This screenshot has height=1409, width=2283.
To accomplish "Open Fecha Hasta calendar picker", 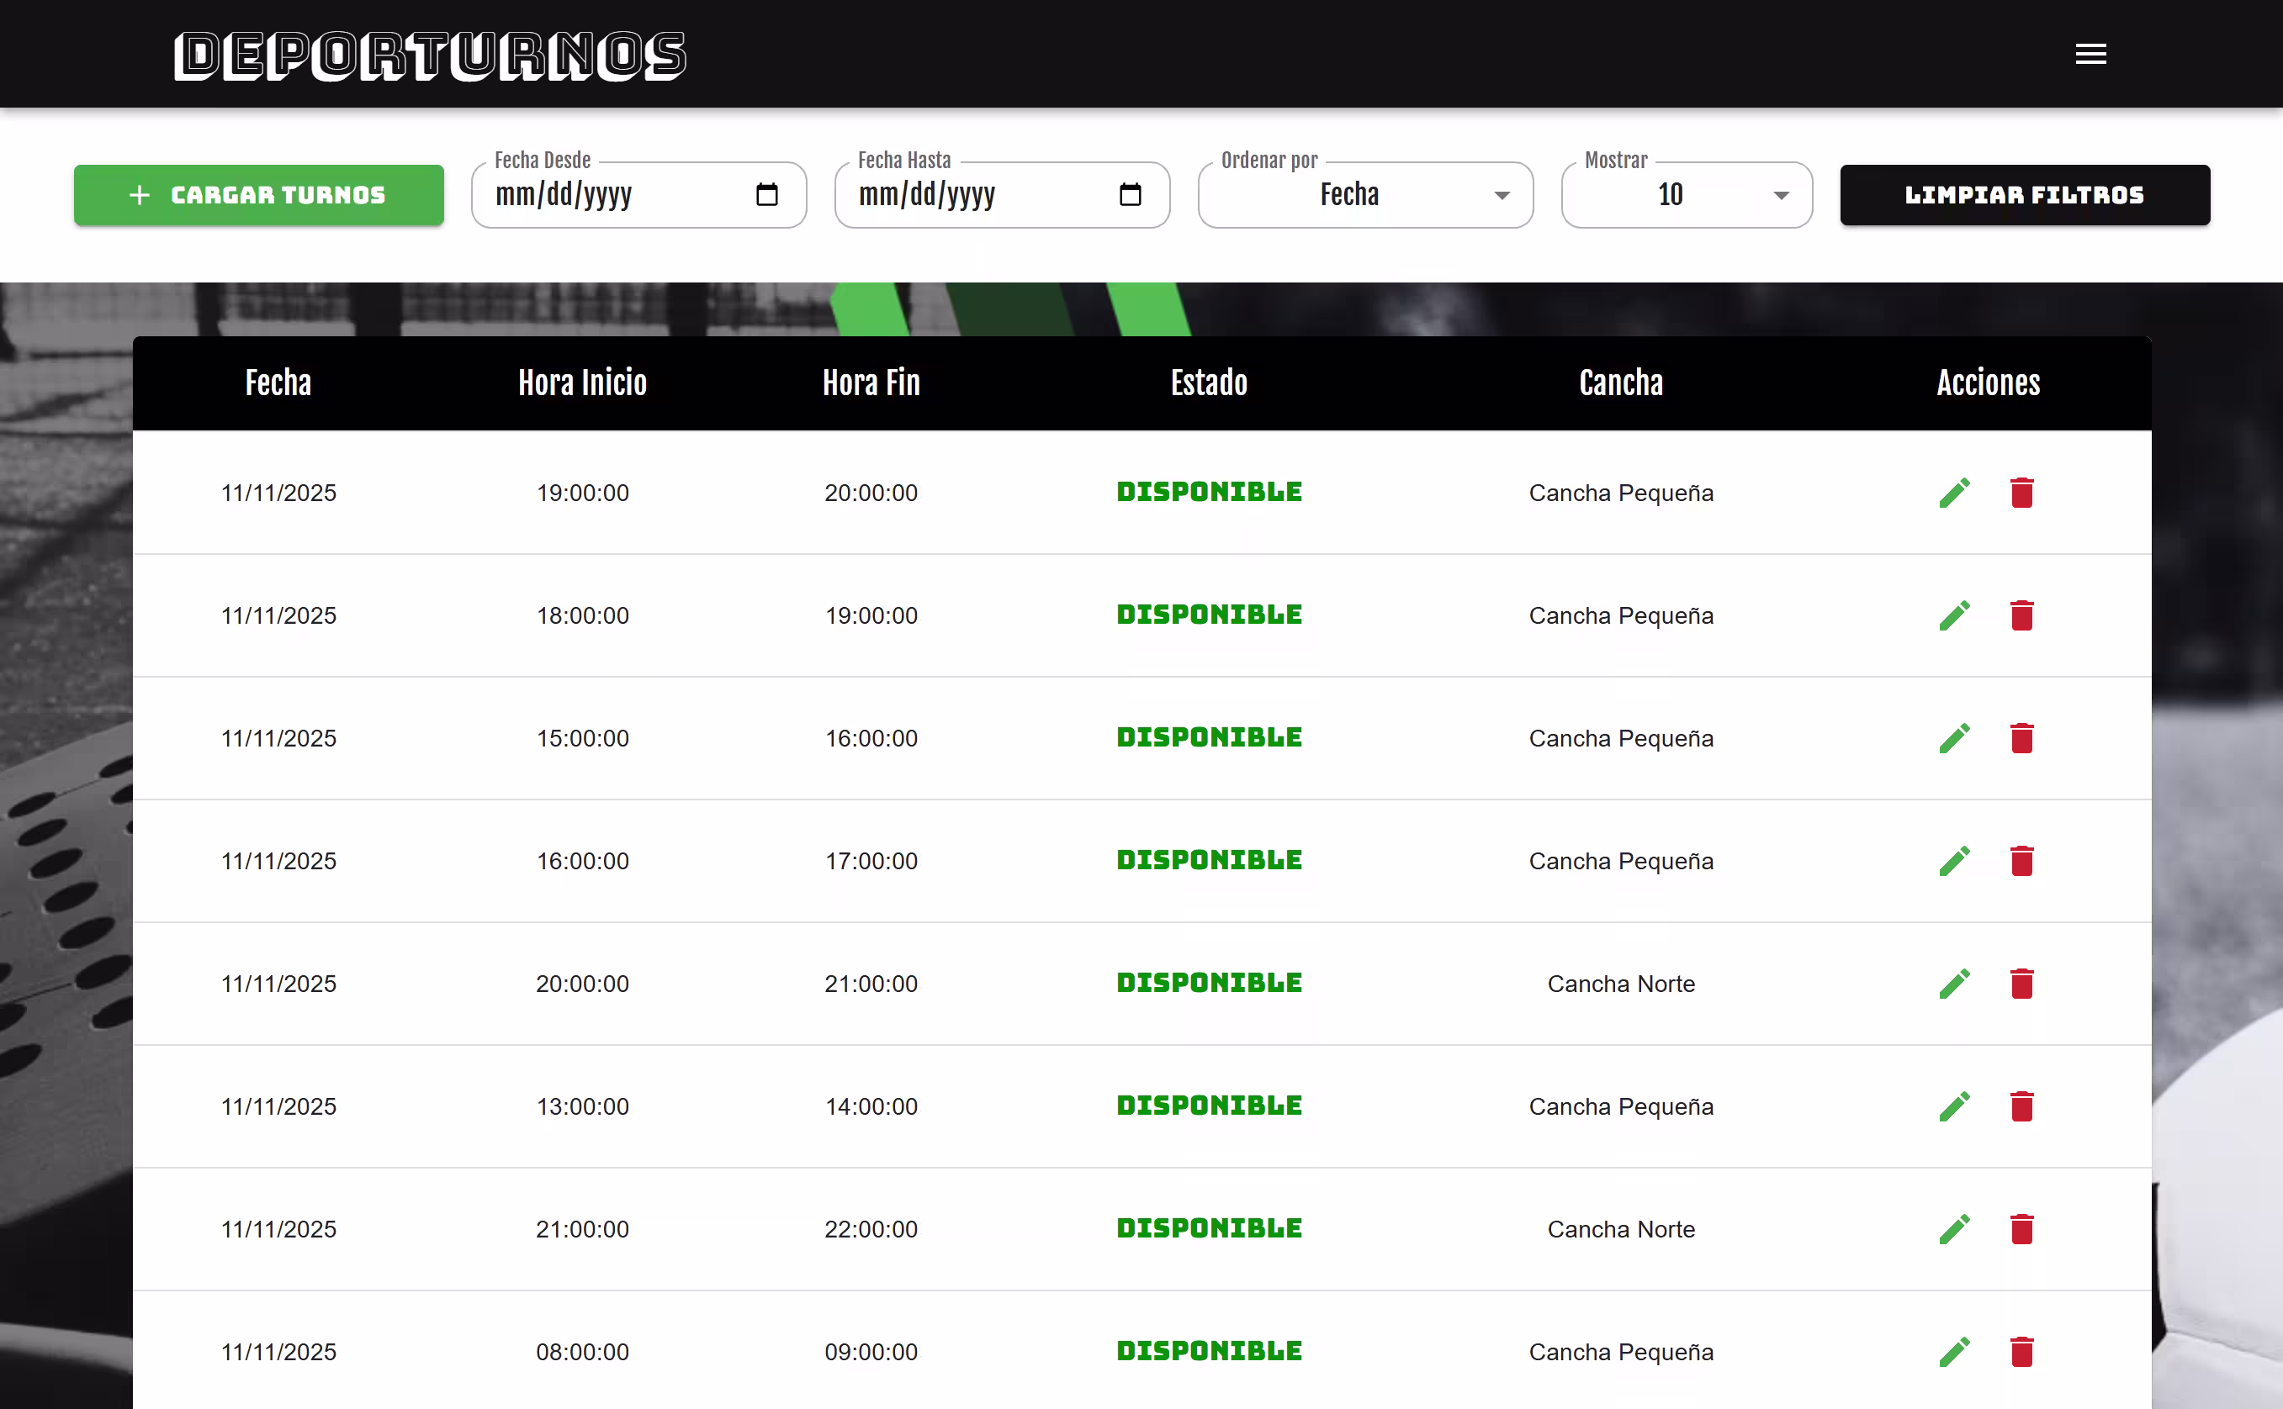I will point(1130,195).
